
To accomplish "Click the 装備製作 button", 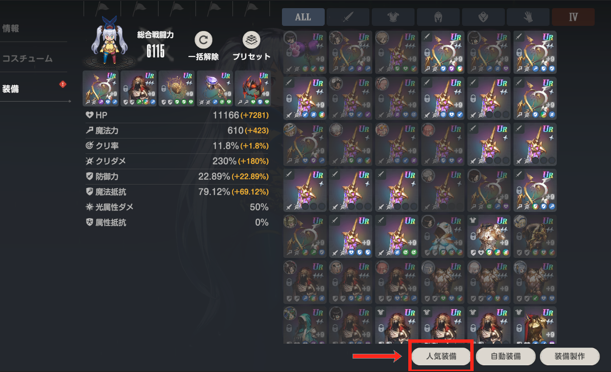I will 570,357.
